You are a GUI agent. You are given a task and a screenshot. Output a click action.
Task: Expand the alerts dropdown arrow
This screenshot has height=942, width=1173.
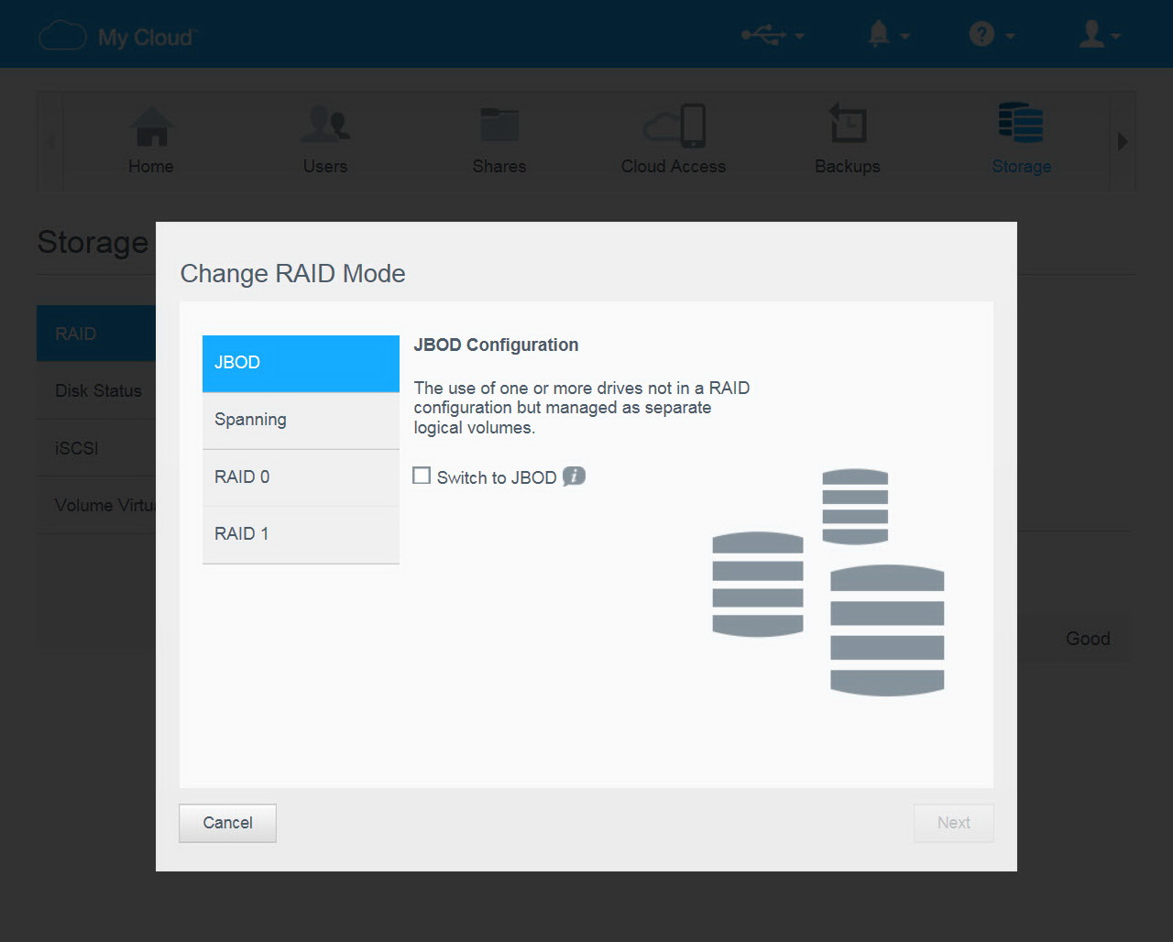904,37
